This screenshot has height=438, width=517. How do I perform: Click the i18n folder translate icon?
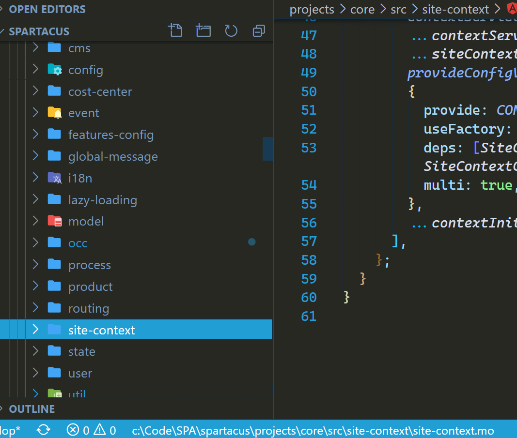(55, 178)
